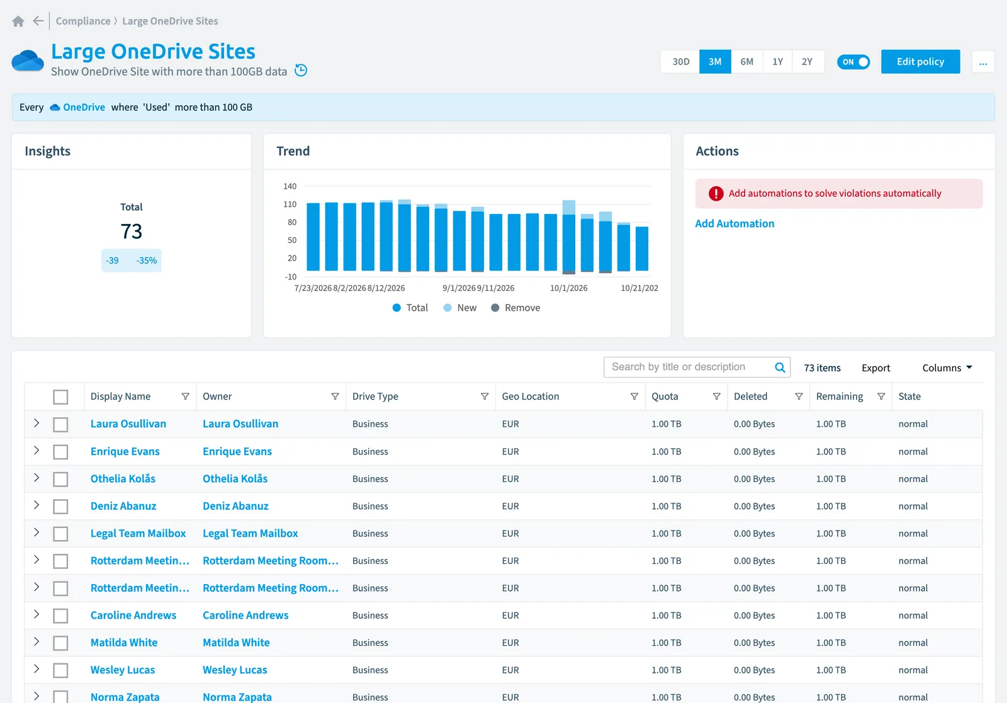Viewport: 1007px width, 703px height.
Task: Expand the Othelia Kolås row
Action: pyautogui.click(x=37, y=478)
